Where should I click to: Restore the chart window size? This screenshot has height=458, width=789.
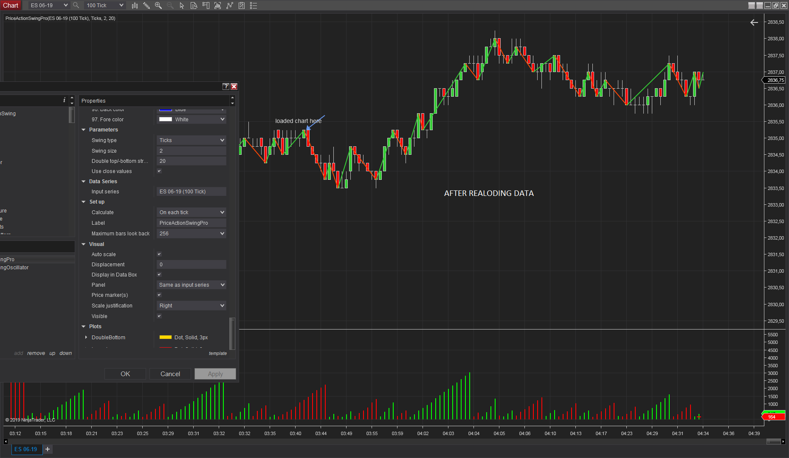coord(776,6)
